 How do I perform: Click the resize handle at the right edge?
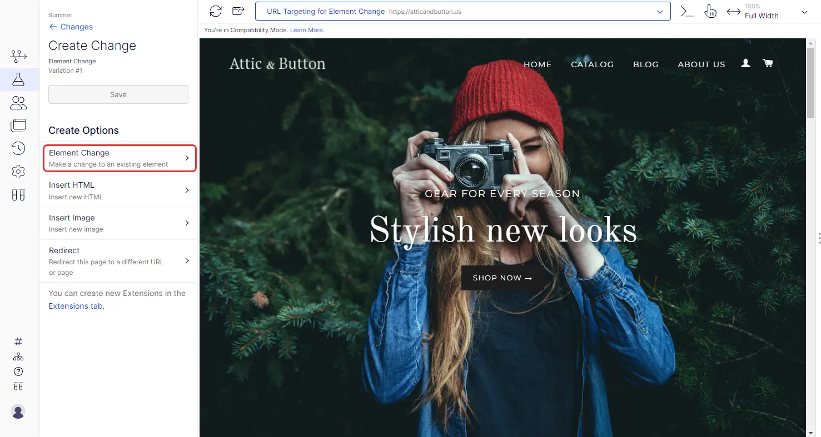point(819,238)
